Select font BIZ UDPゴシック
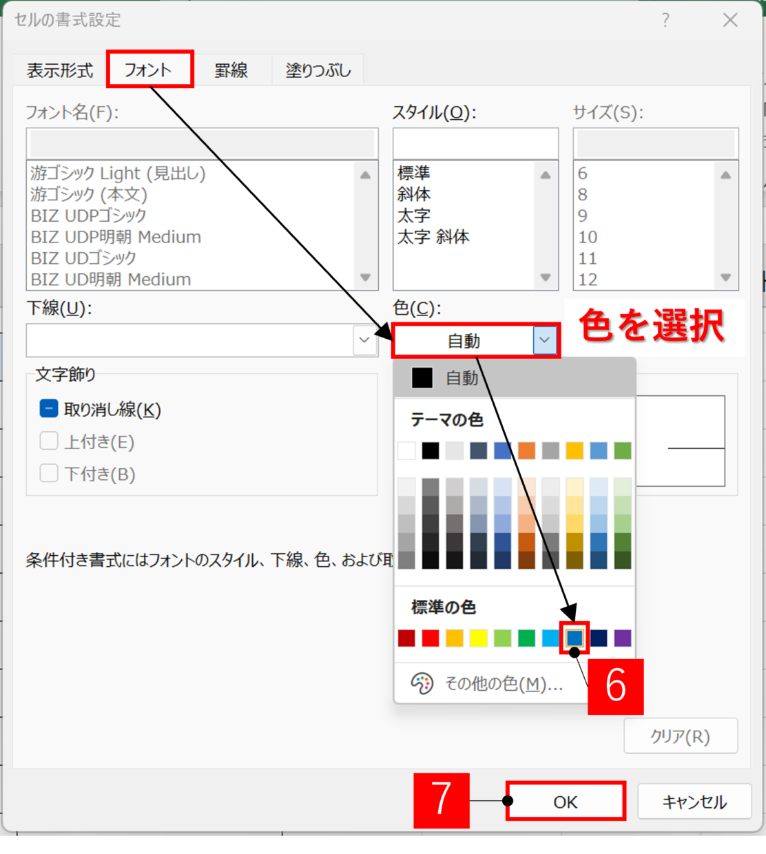766x854 pixels. (89, 216)
